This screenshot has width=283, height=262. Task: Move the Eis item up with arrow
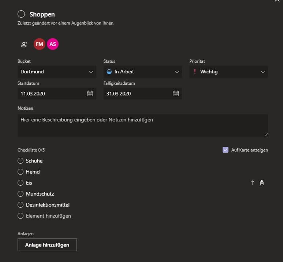[x=253, y=183]
